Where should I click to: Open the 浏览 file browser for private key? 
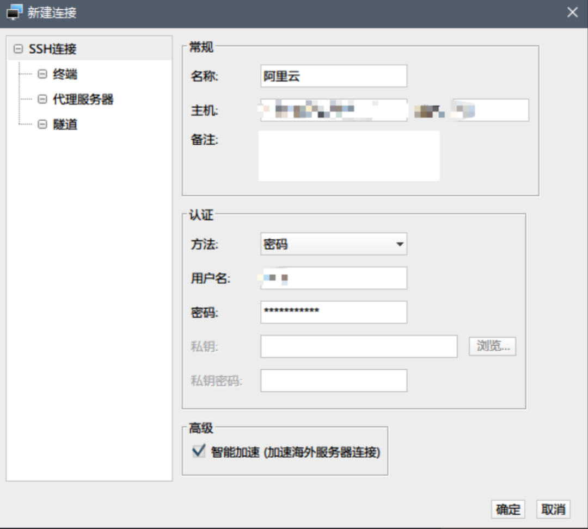tap(492, 346)
